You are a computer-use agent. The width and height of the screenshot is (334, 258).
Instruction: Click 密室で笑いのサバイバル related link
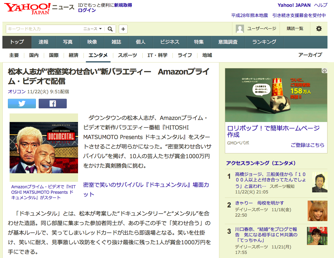tap(146, 189)
